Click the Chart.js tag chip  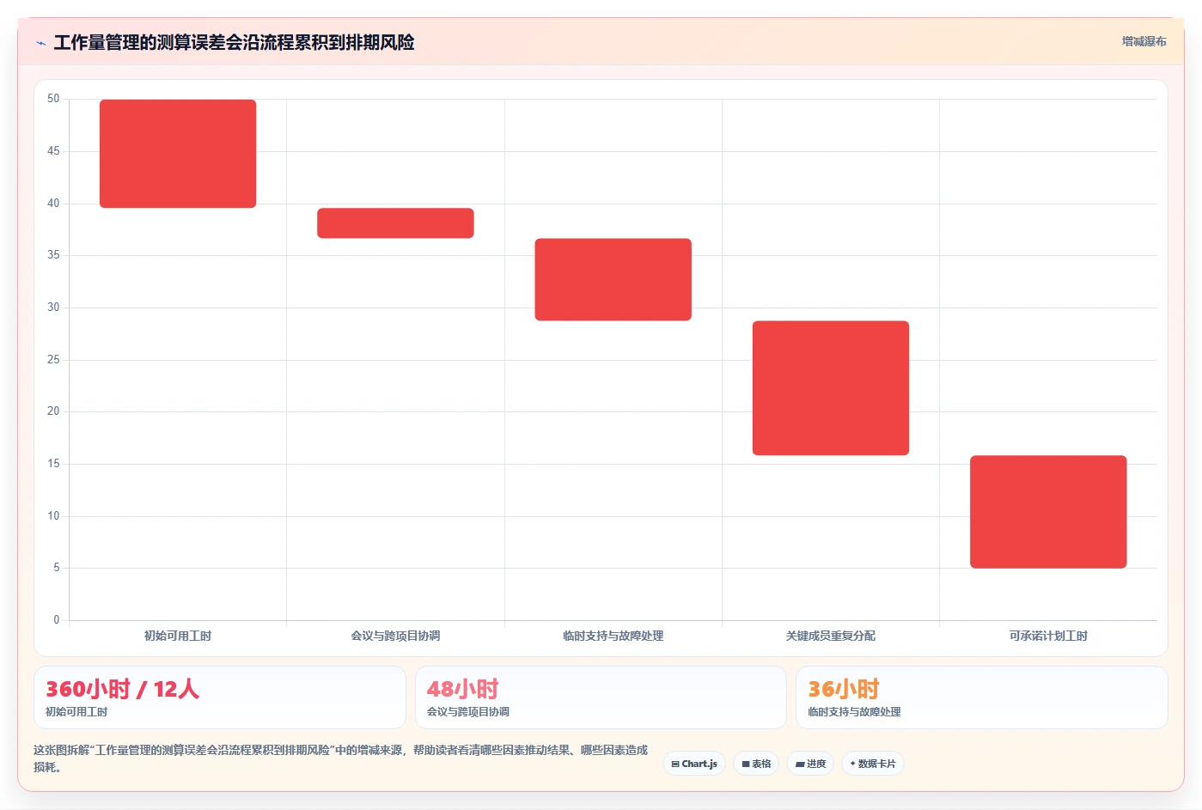[x=694, y=764]
